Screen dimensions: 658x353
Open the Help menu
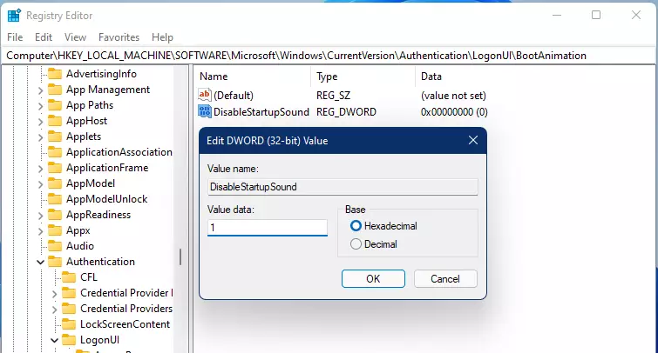click(162, 37)
